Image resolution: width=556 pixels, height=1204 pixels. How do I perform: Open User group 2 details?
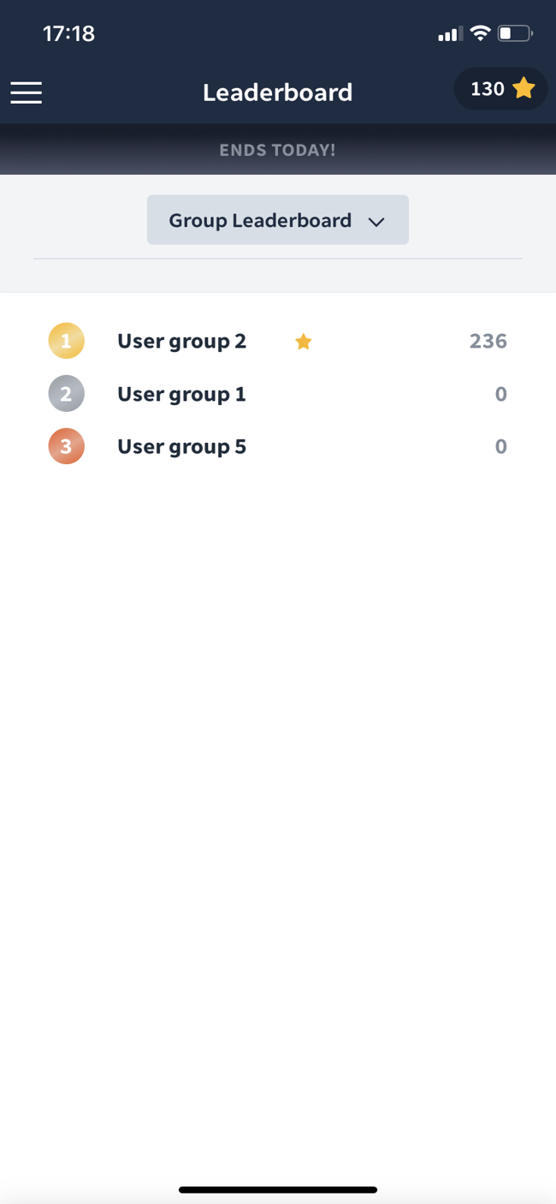tap(181, 341)
